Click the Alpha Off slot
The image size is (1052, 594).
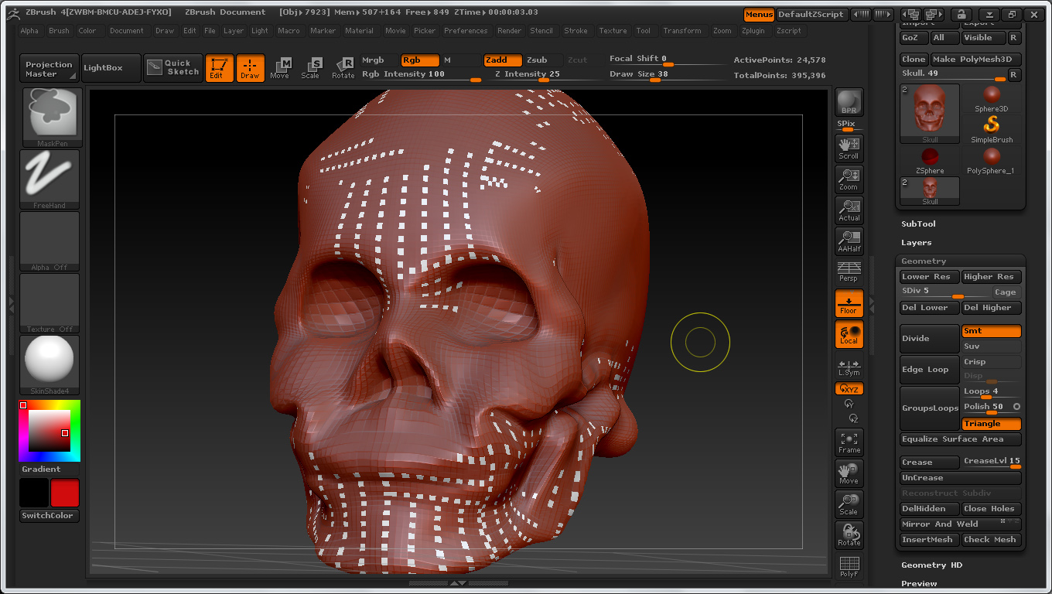[50, 241]
